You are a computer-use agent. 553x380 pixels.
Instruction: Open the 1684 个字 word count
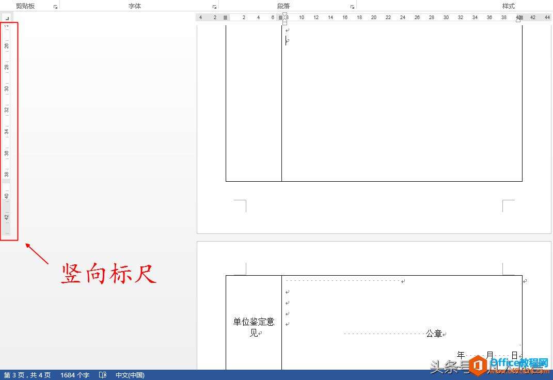[x=75, y=375]
